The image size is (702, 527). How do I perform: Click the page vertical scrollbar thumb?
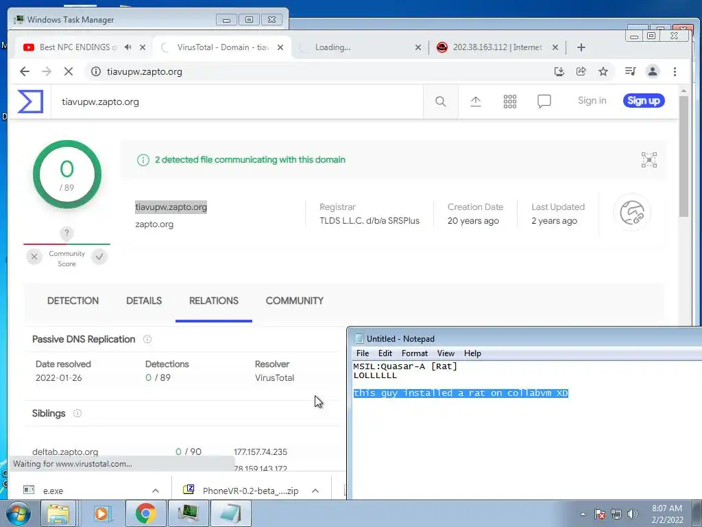tap(683, 156)
